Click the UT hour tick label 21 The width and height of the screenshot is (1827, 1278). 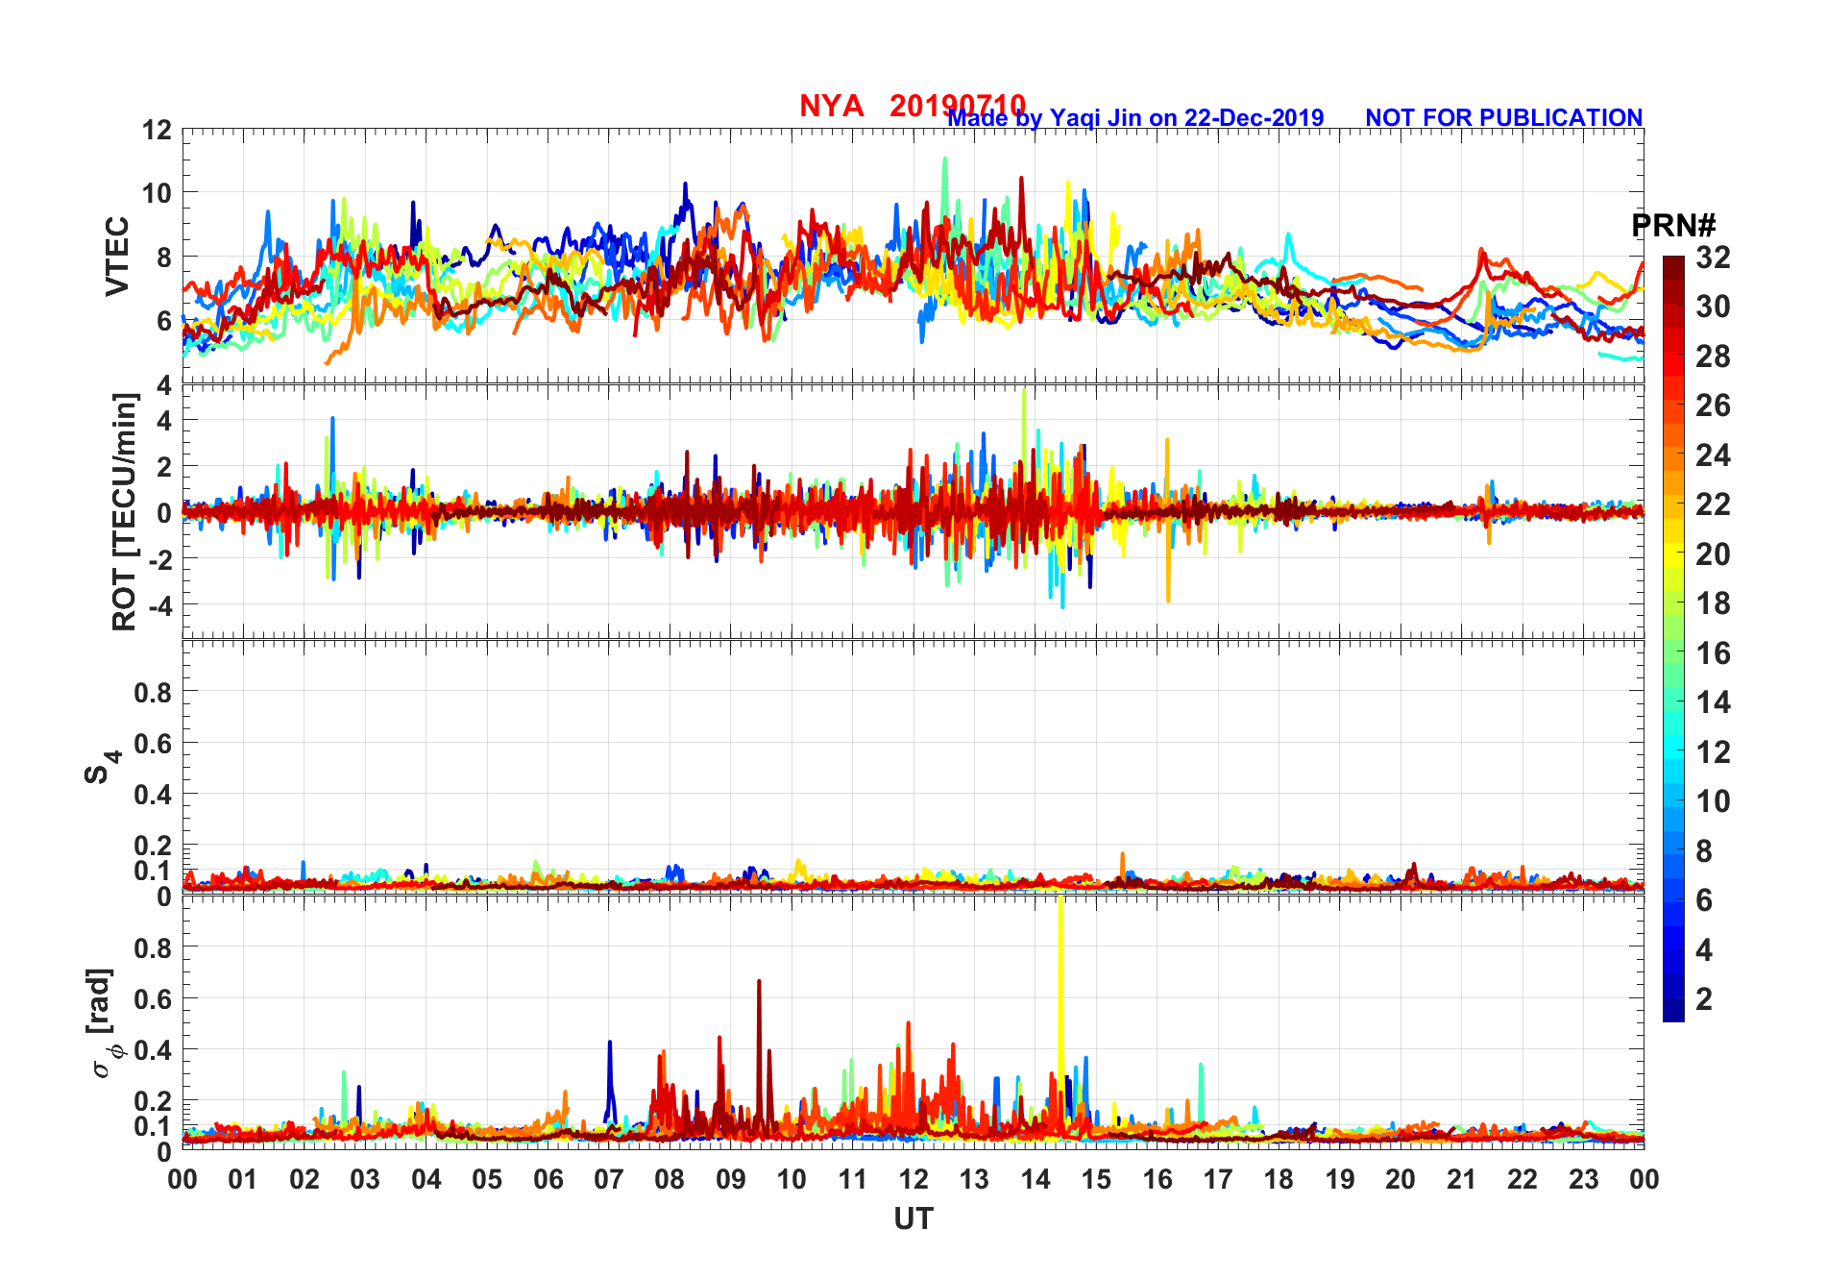click(1461, 1179)
